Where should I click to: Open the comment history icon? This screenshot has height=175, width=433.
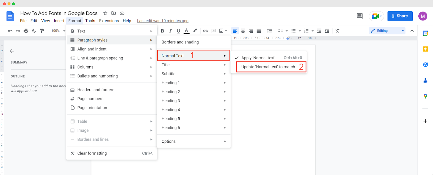point(360,16)
